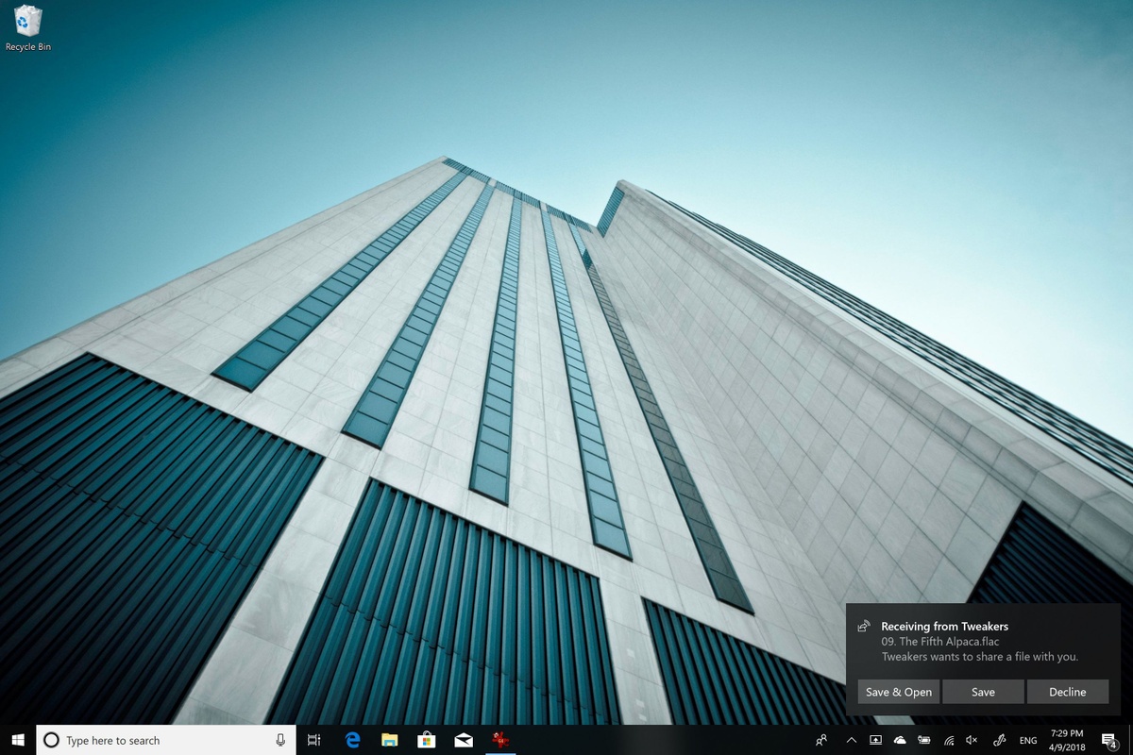Activate the microphone in the search box

click(280, 741)
